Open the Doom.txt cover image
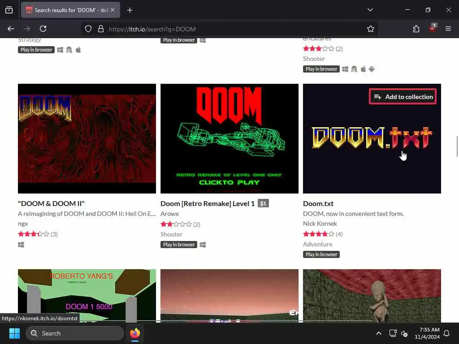Viewport: 459px width, 344px height. point(372,138)
